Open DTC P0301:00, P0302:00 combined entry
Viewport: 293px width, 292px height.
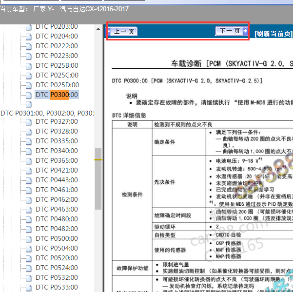(47, 113)
